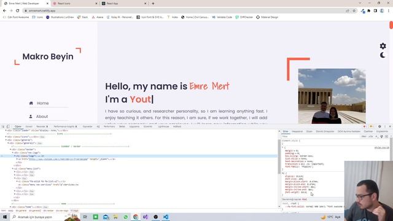
Task: Switch to the Performance insights tab
Action: coord(66,126)
